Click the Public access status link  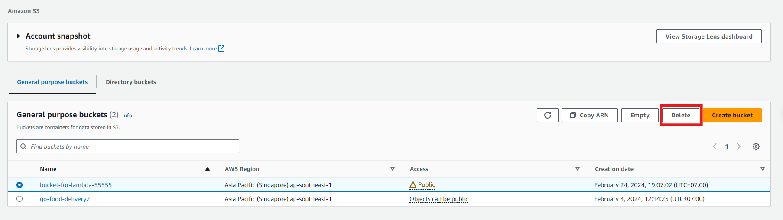click(426, 185)
